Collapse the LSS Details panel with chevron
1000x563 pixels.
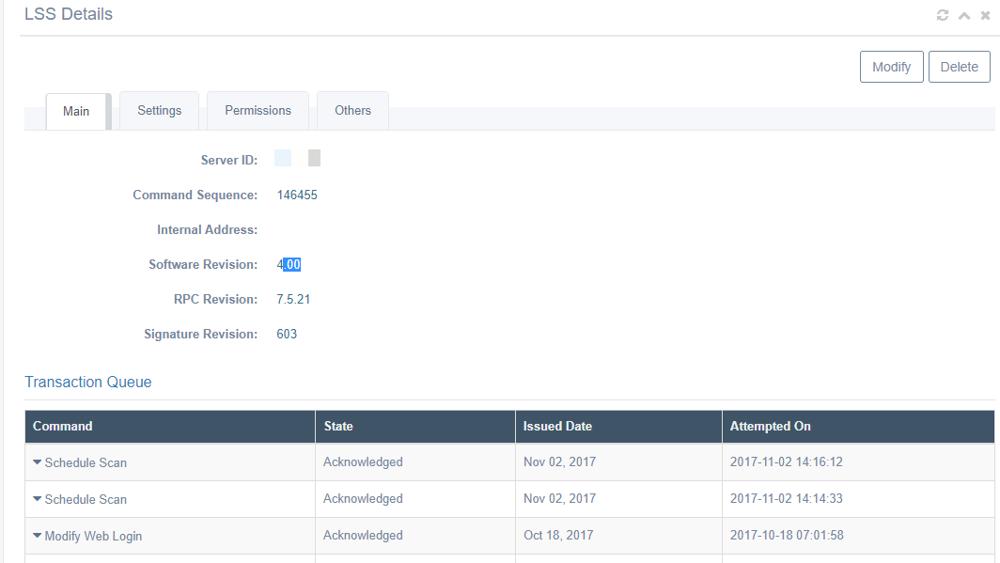point(964,15)
